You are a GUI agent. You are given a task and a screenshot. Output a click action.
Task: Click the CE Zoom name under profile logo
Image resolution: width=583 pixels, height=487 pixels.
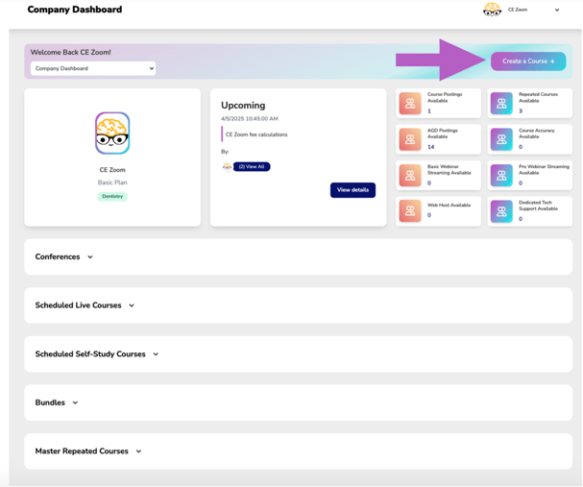click(112, 170)
